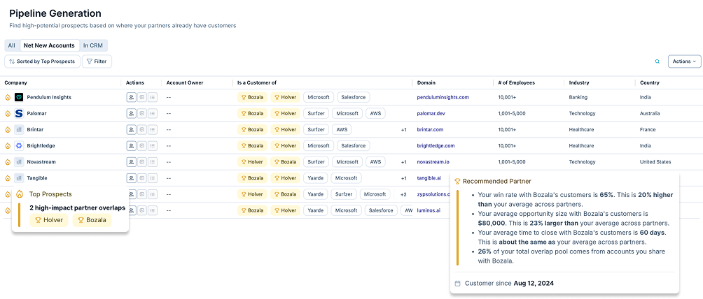Screen dimensions: 703x299
Task: Click the United States country cell
Action: tap(655, 161)
